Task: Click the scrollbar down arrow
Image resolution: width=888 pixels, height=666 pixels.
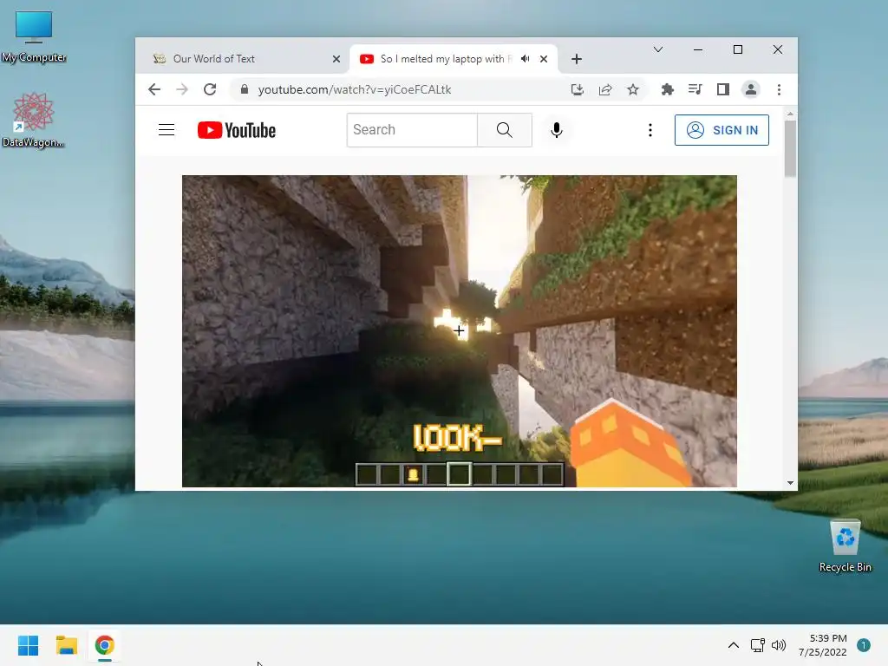Action: tap(790, 483)
